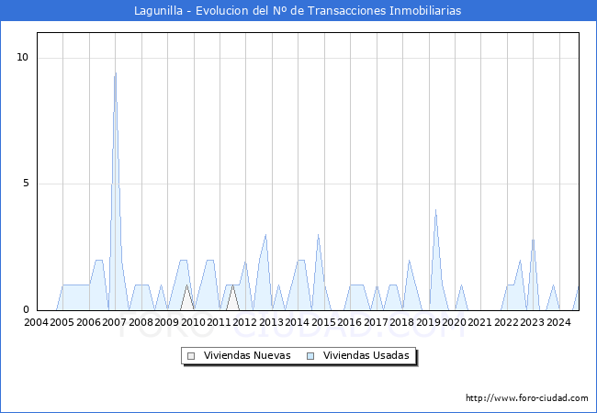Viewport: 597px width, 413px height.
Task: Click the Viviendas Nuevas legend swatch
Action: click(x=191, y=356)
